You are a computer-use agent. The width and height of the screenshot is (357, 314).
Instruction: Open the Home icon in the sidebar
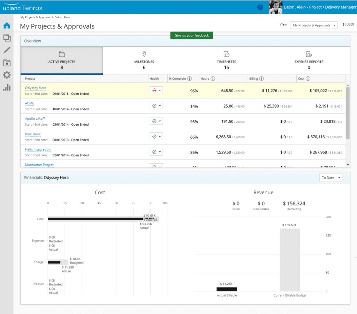6,25
